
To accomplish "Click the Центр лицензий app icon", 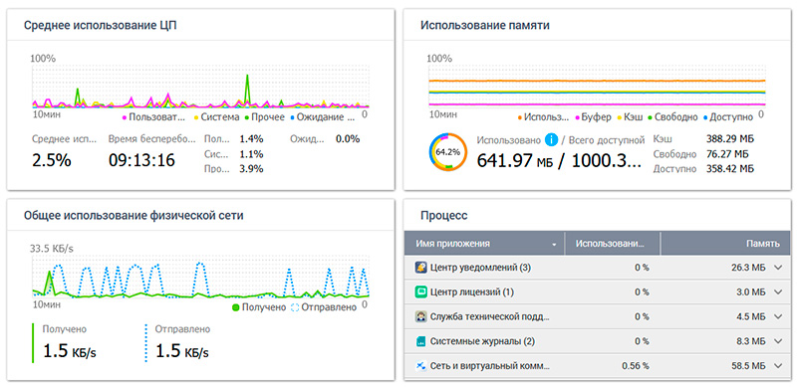I will (420, 292).
